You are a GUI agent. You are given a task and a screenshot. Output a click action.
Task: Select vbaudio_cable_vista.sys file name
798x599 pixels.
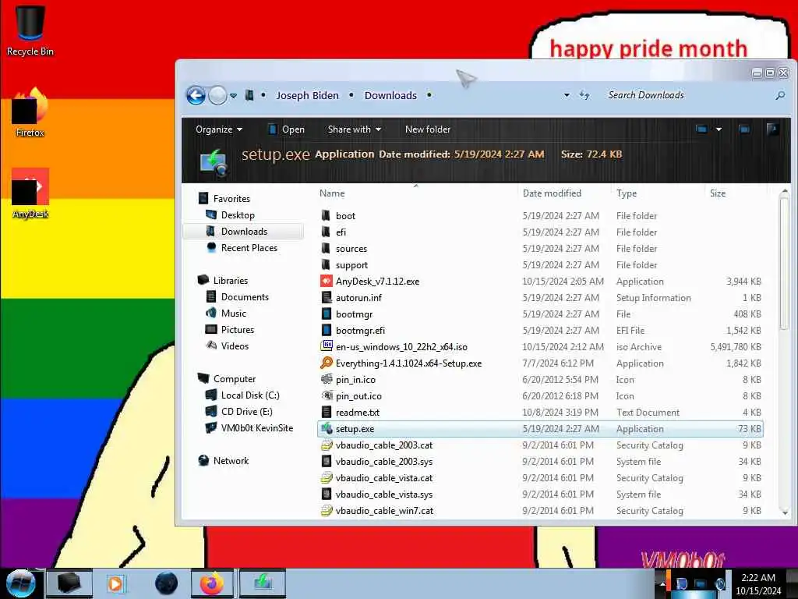tap(383, 494)
